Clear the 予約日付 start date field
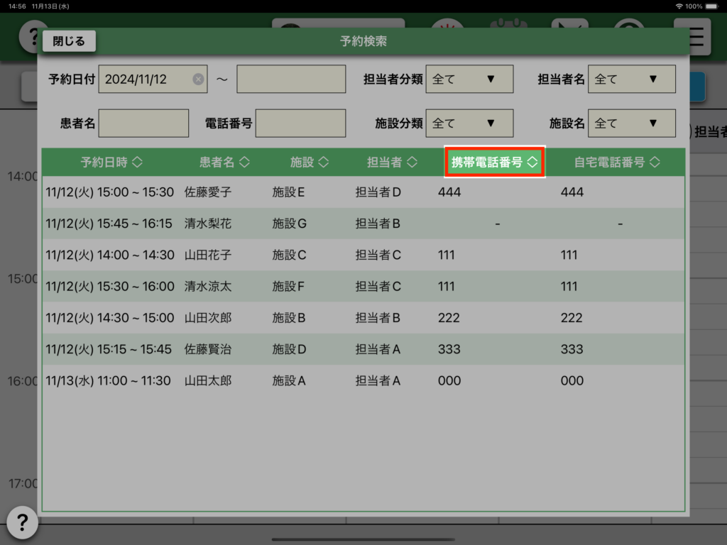The image size is (727, 545). (198, 79)
